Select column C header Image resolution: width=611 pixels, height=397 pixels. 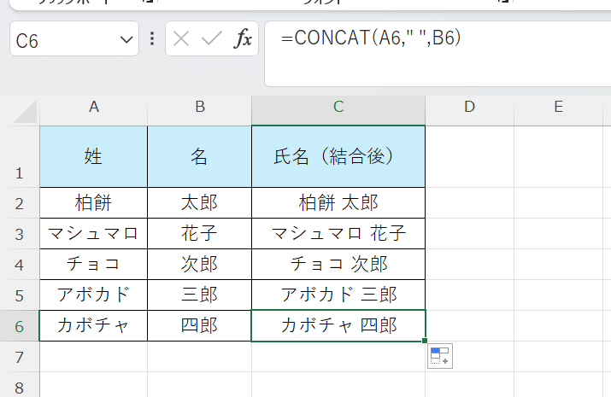338,108
